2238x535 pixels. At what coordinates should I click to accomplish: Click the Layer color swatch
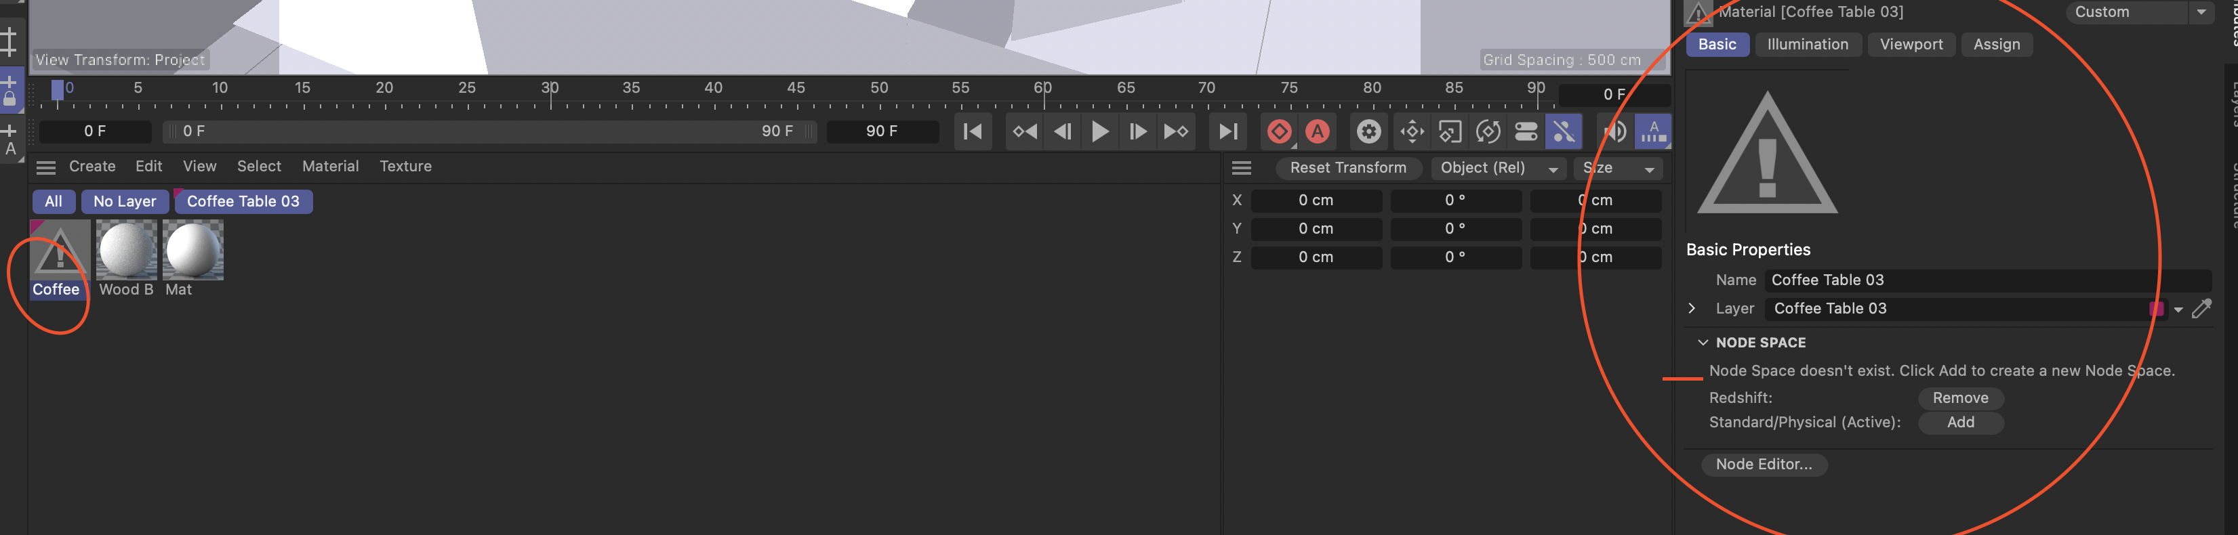pos(2155,309)
